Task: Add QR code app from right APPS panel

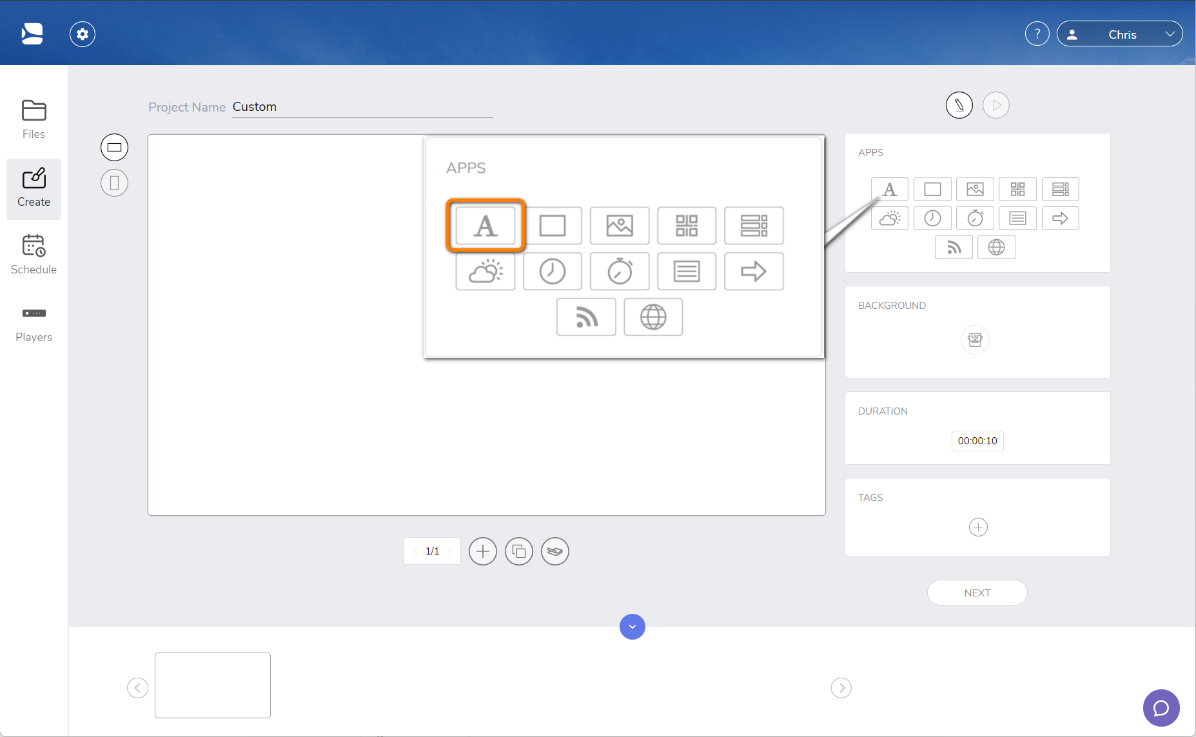Action: [x=1017, y=190]
